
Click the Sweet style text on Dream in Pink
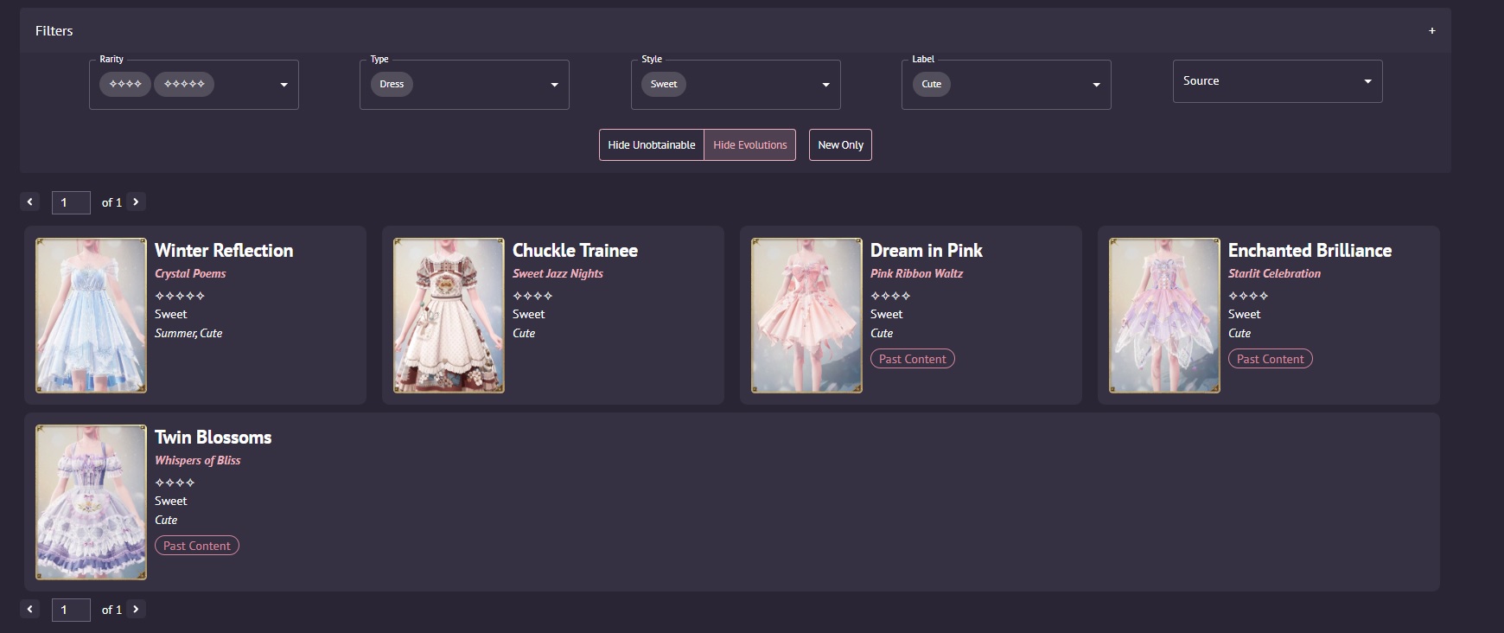tap(886, 315)
